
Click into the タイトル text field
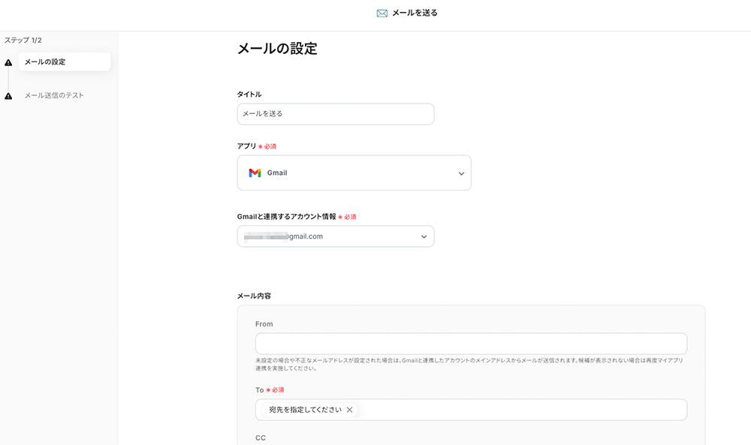(335, 114)
